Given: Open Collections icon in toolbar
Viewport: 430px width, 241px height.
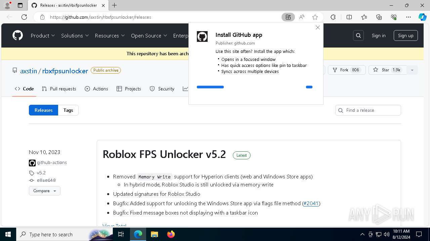Looking at the screenshot, I should click(379, 17).
